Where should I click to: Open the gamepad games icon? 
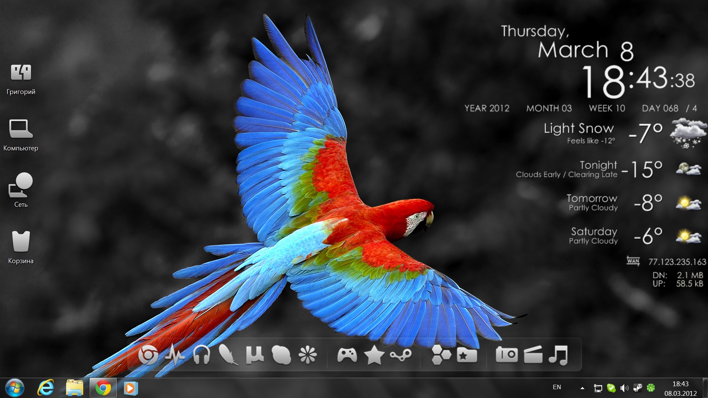(347, 355)
